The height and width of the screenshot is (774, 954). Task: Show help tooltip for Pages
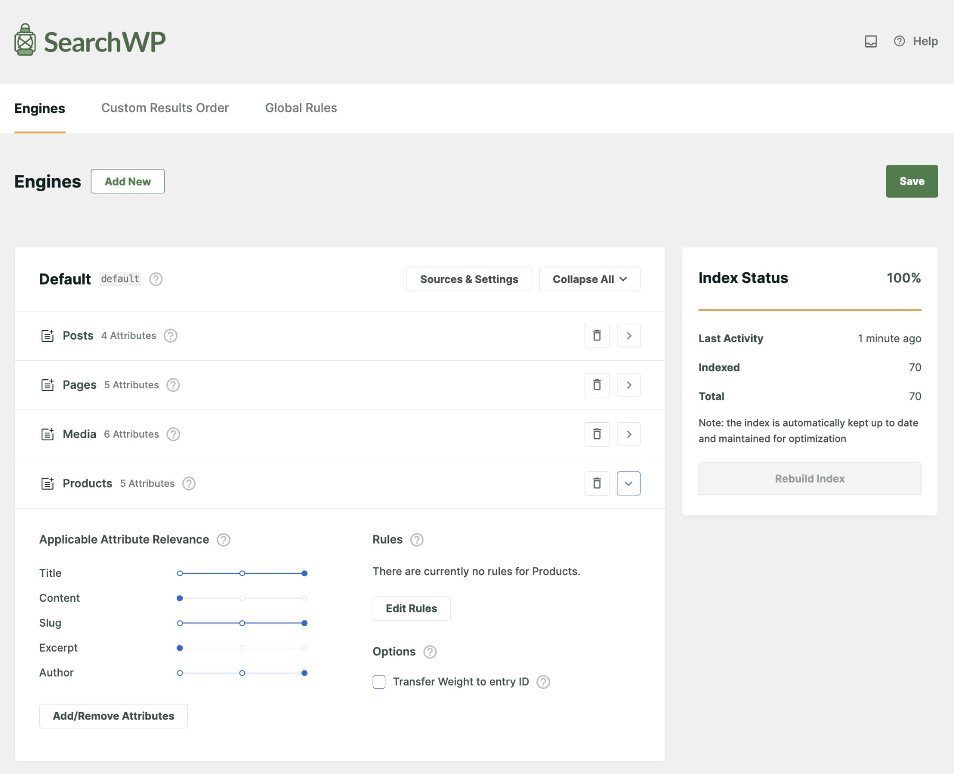(173, 385)
